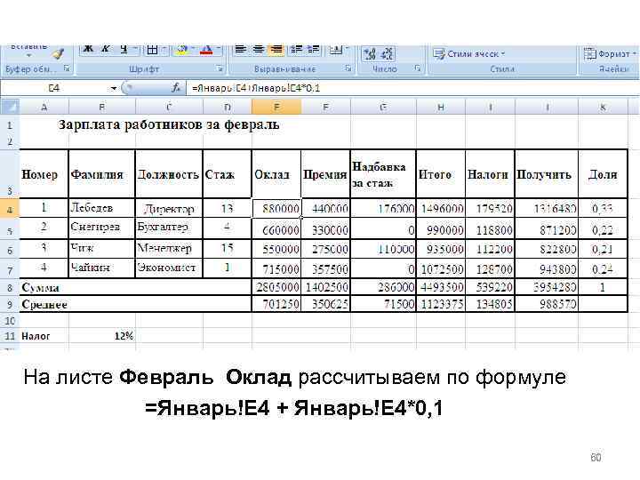Image resolution: width=640 pixels, height=480 pixels.
Task: Open the Число group dialog launcher
Action: pos(418,68)
